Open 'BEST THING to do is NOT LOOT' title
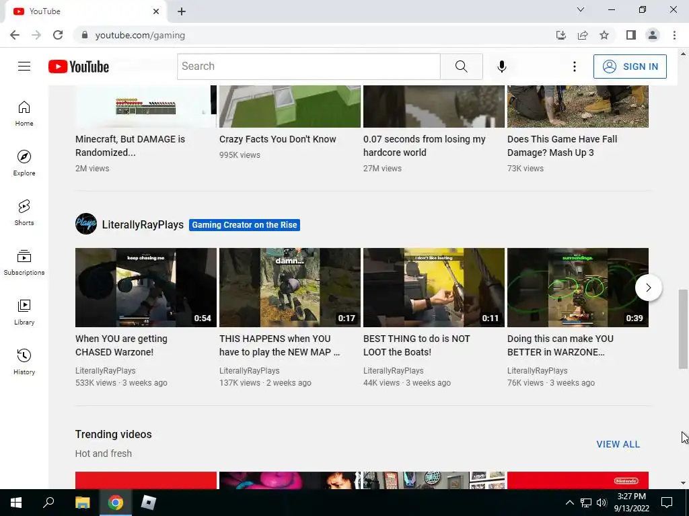The image size is (689, 516). 416,345
